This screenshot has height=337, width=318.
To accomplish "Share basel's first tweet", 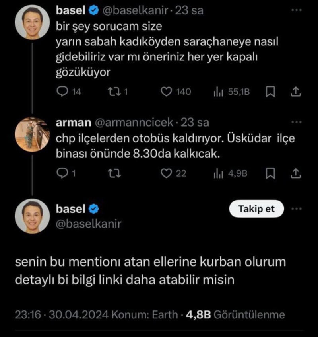I will pyautogui.click(x=295, y=92).
